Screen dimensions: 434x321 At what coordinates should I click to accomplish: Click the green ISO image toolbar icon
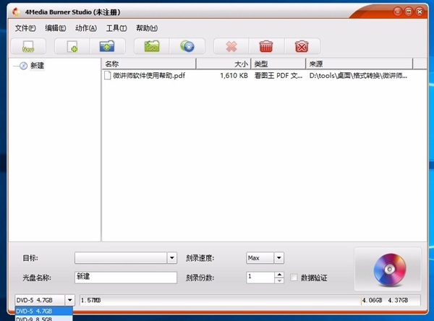152,46
